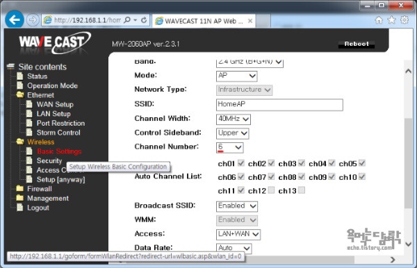Click the horizontal scroll right arrow
This screenshot has height=268, width=417.
coord(393,260)
